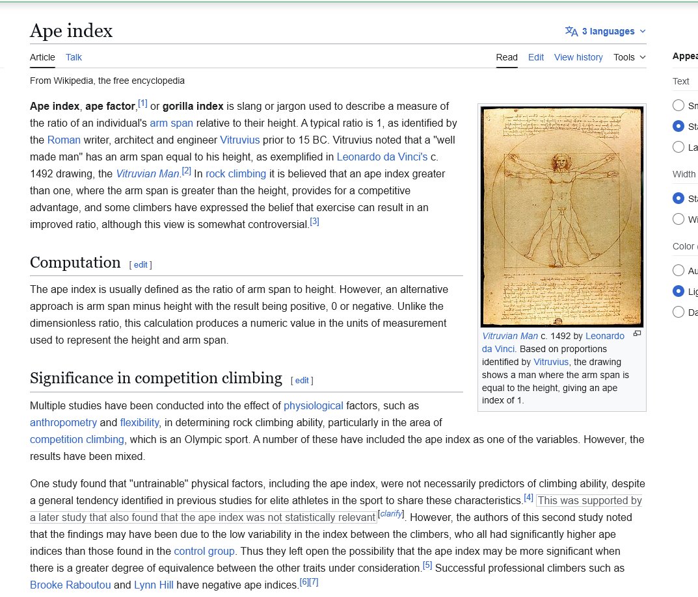This screenshot has height=597, width=698.
Task: Click the language translate icon
Action: point(571,31)
